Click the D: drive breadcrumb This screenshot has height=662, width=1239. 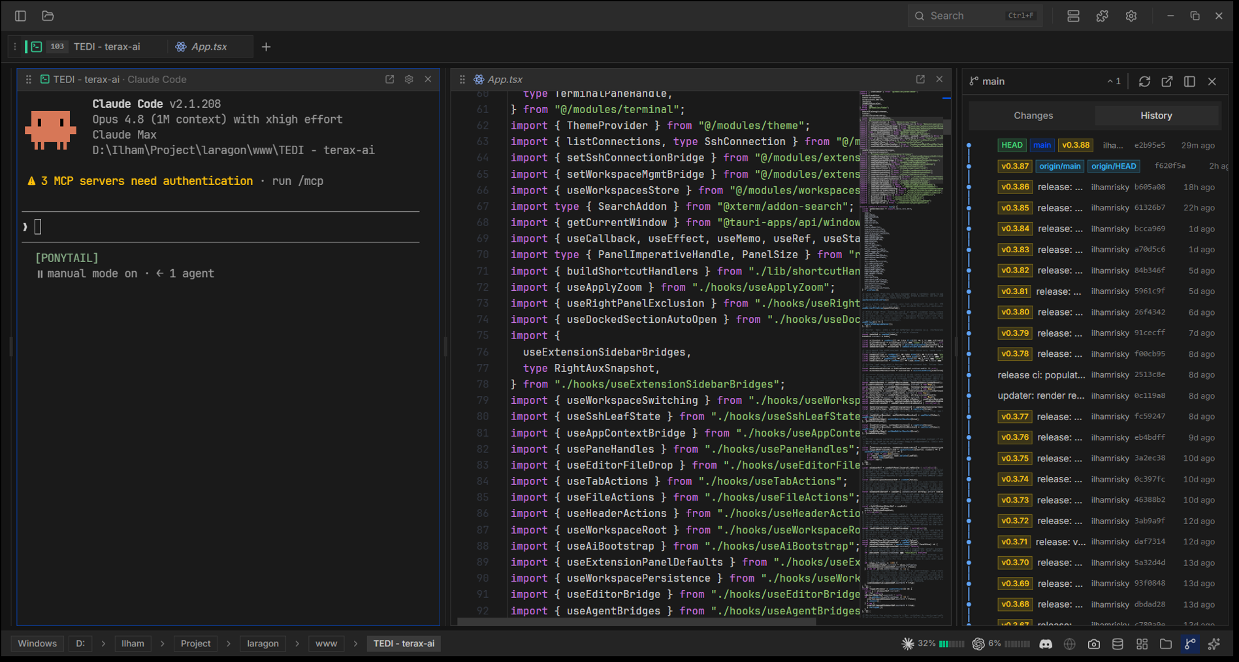[80, 644]
